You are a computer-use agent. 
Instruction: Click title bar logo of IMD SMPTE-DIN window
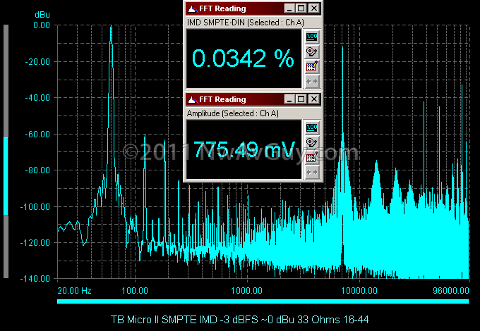193,8
